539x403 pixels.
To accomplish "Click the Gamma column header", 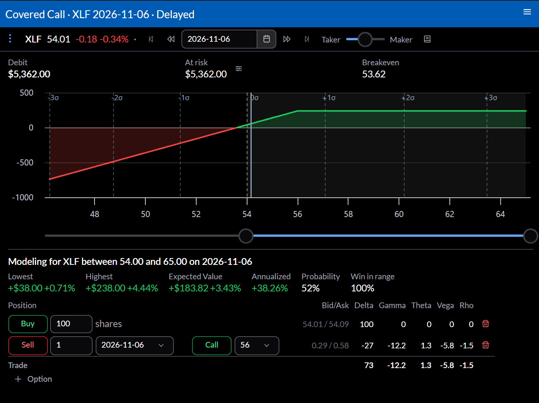I will [392, 305].
